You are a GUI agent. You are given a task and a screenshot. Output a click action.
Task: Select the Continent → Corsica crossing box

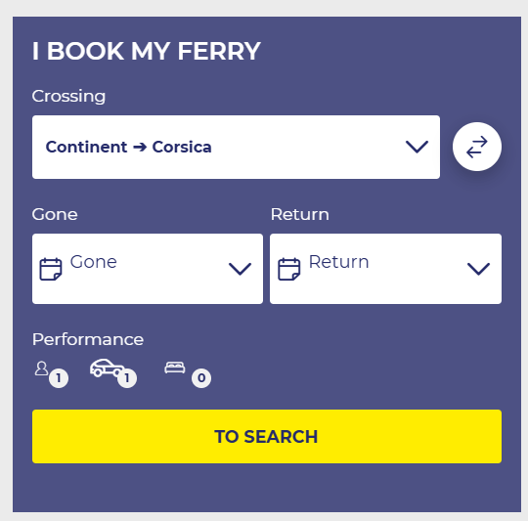coord(236,147)
